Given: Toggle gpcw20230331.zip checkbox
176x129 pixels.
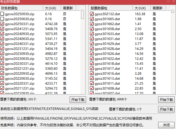Looking at the screenshot, I should coord(2,63).
